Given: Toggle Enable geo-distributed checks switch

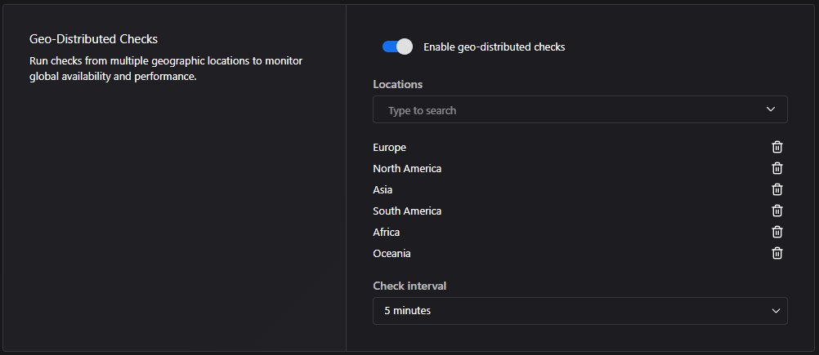Looking at the screenshot, I should [x=397, y=47].
